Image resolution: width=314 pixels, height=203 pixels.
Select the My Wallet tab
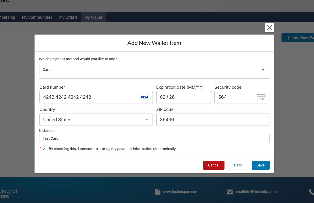click(x=93, y=18)
